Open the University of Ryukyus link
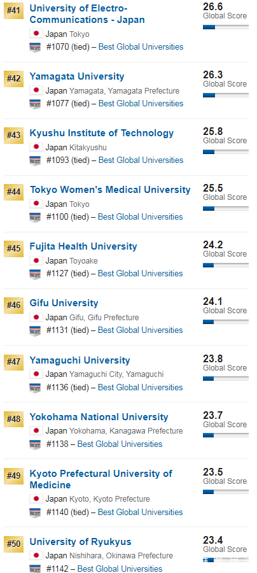Screen dimensions: 257x573 80,542
